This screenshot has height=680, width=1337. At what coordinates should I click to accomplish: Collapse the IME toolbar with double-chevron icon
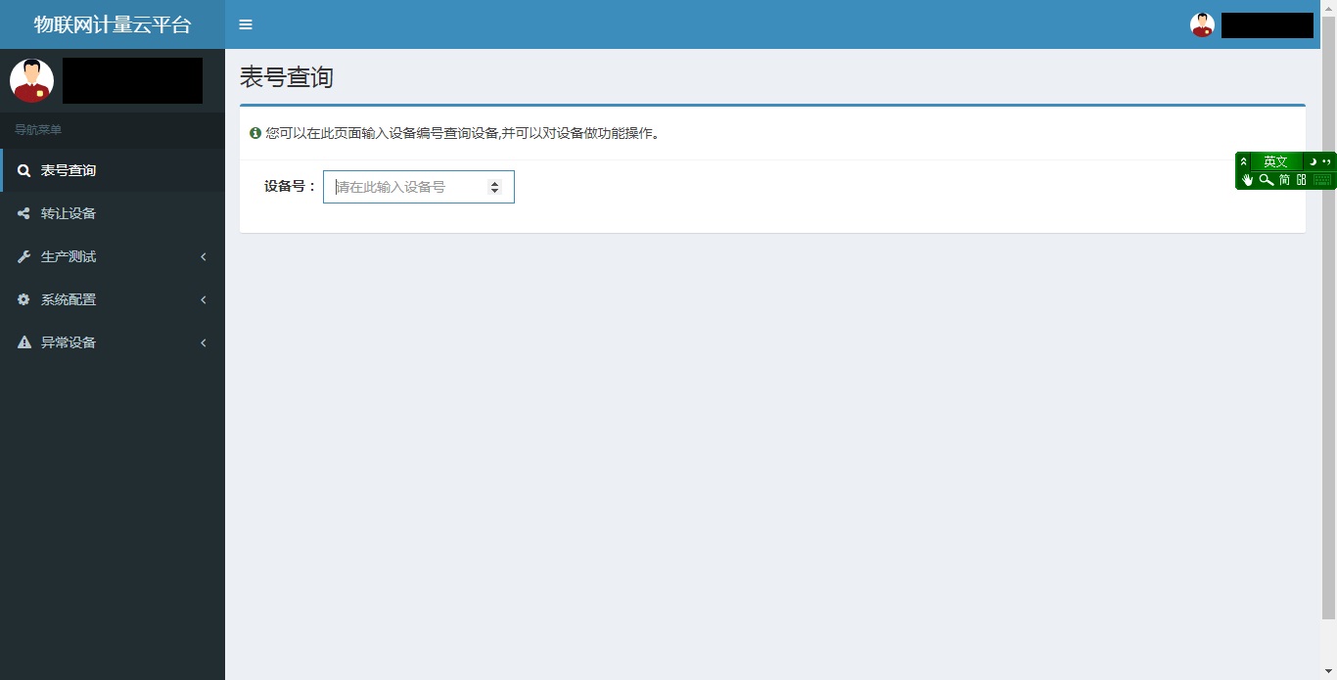(1244, 161)
